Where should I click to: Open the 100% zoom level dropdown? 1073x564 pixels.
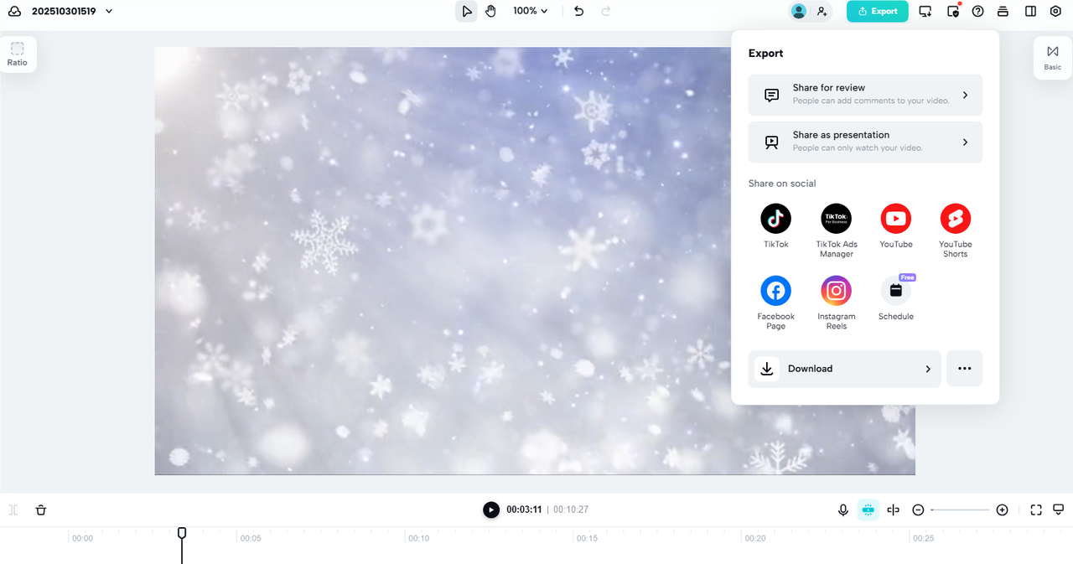click(x=530, y=11)
